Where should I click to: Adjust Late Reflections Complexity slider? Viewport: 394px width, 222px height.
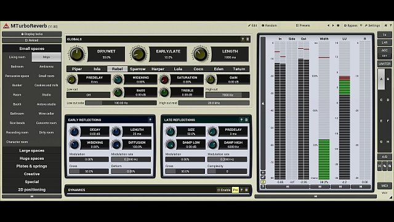227,171
